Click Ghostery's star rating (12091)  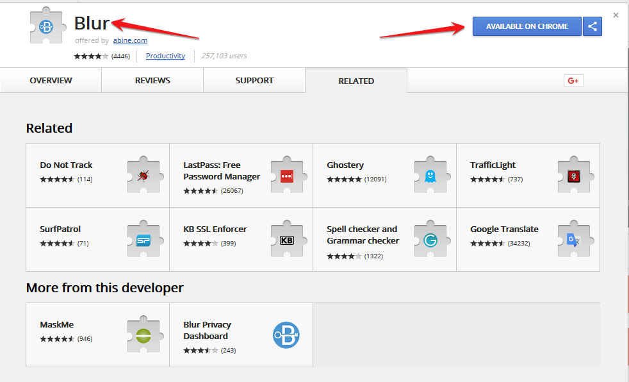tap(344, 179)
